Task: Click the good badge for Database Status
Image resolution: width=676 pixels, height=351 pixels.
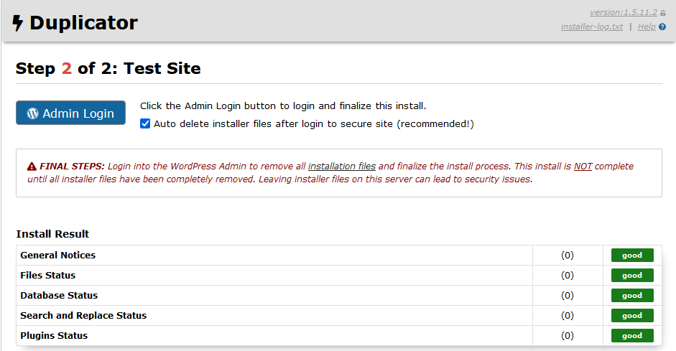Action: pyautogui.click(x=632, y=295)
